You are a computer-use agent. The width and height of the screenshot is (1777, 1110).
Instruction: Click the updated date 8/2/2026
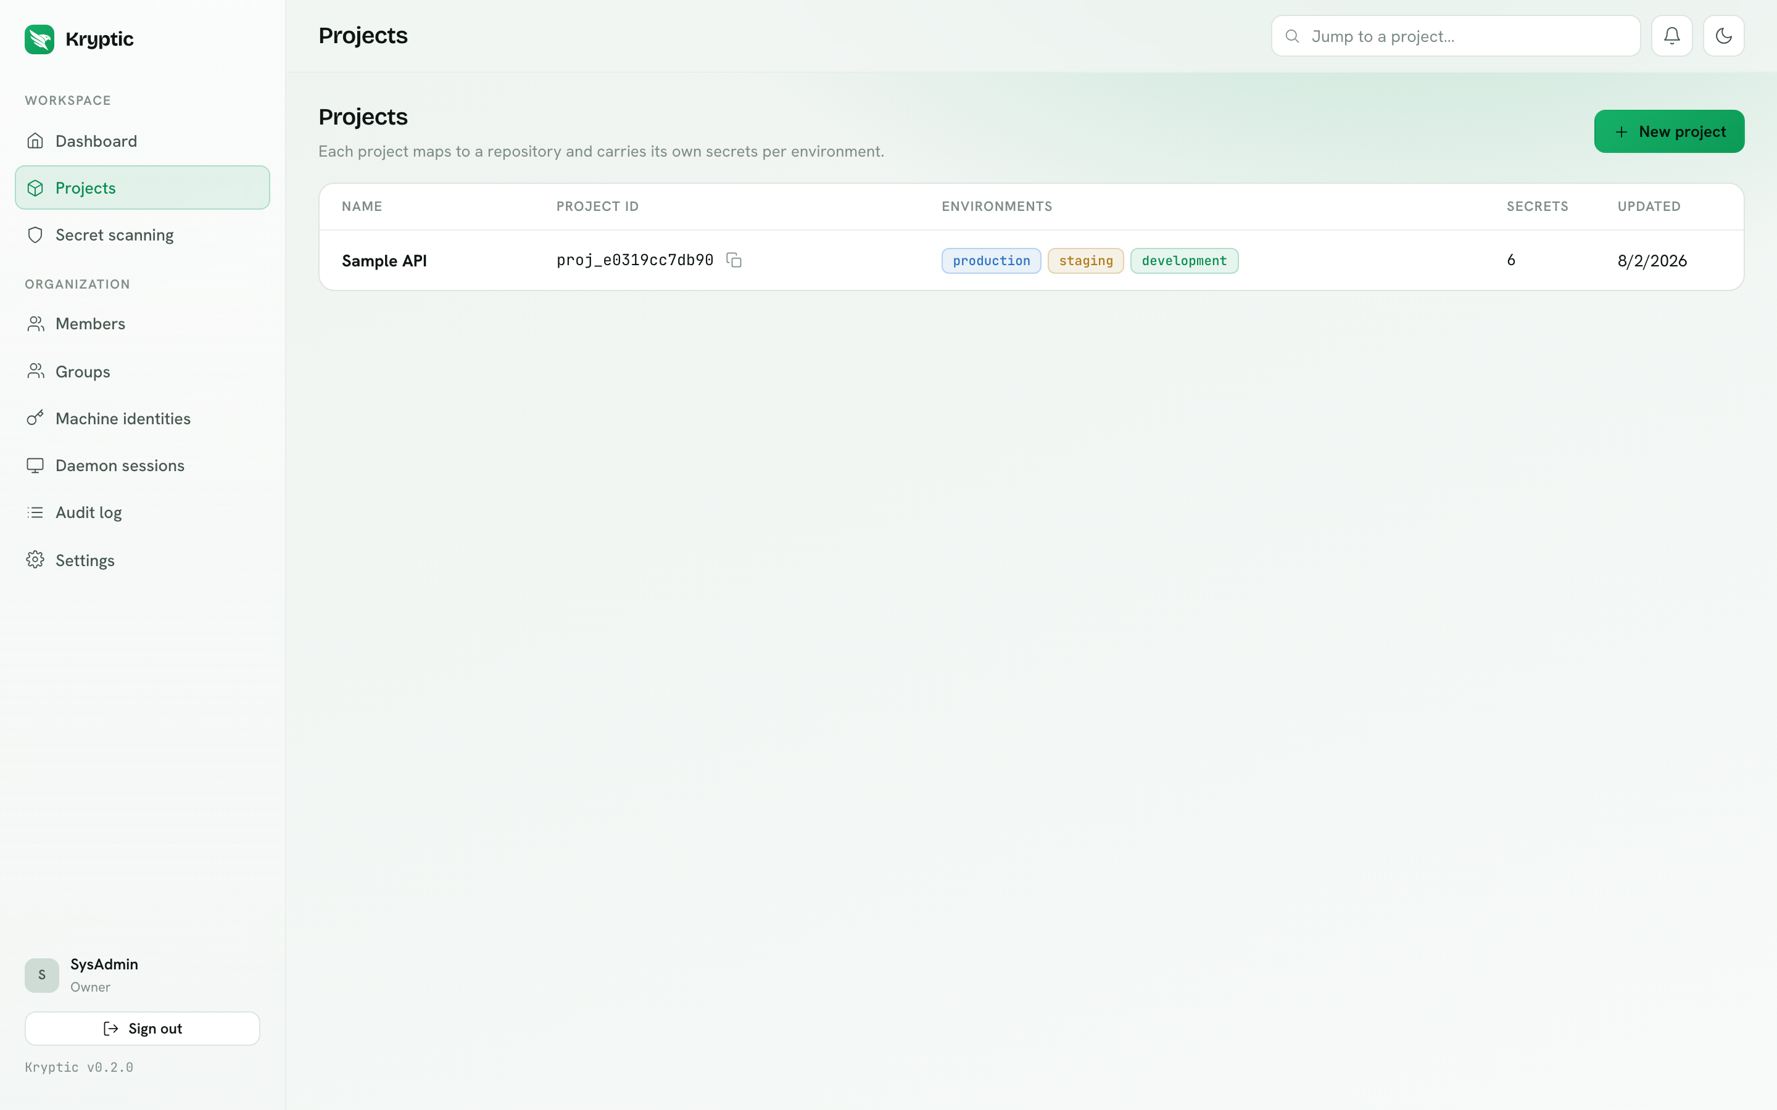coord(1651,261)
